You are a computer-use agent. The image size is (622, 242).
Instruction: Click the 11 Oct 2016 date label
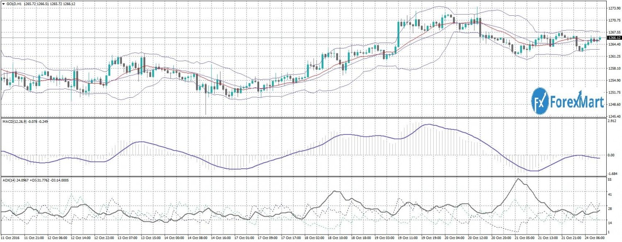click(10, 239)
